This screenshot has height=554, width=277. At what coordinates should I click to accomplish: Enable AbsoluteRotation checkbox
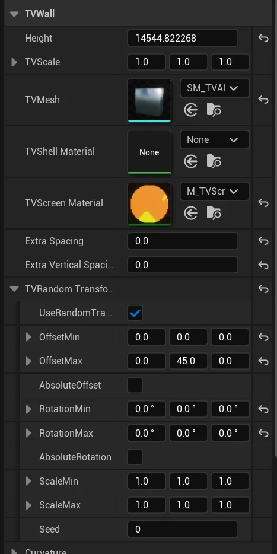click(x=135, y=457)
